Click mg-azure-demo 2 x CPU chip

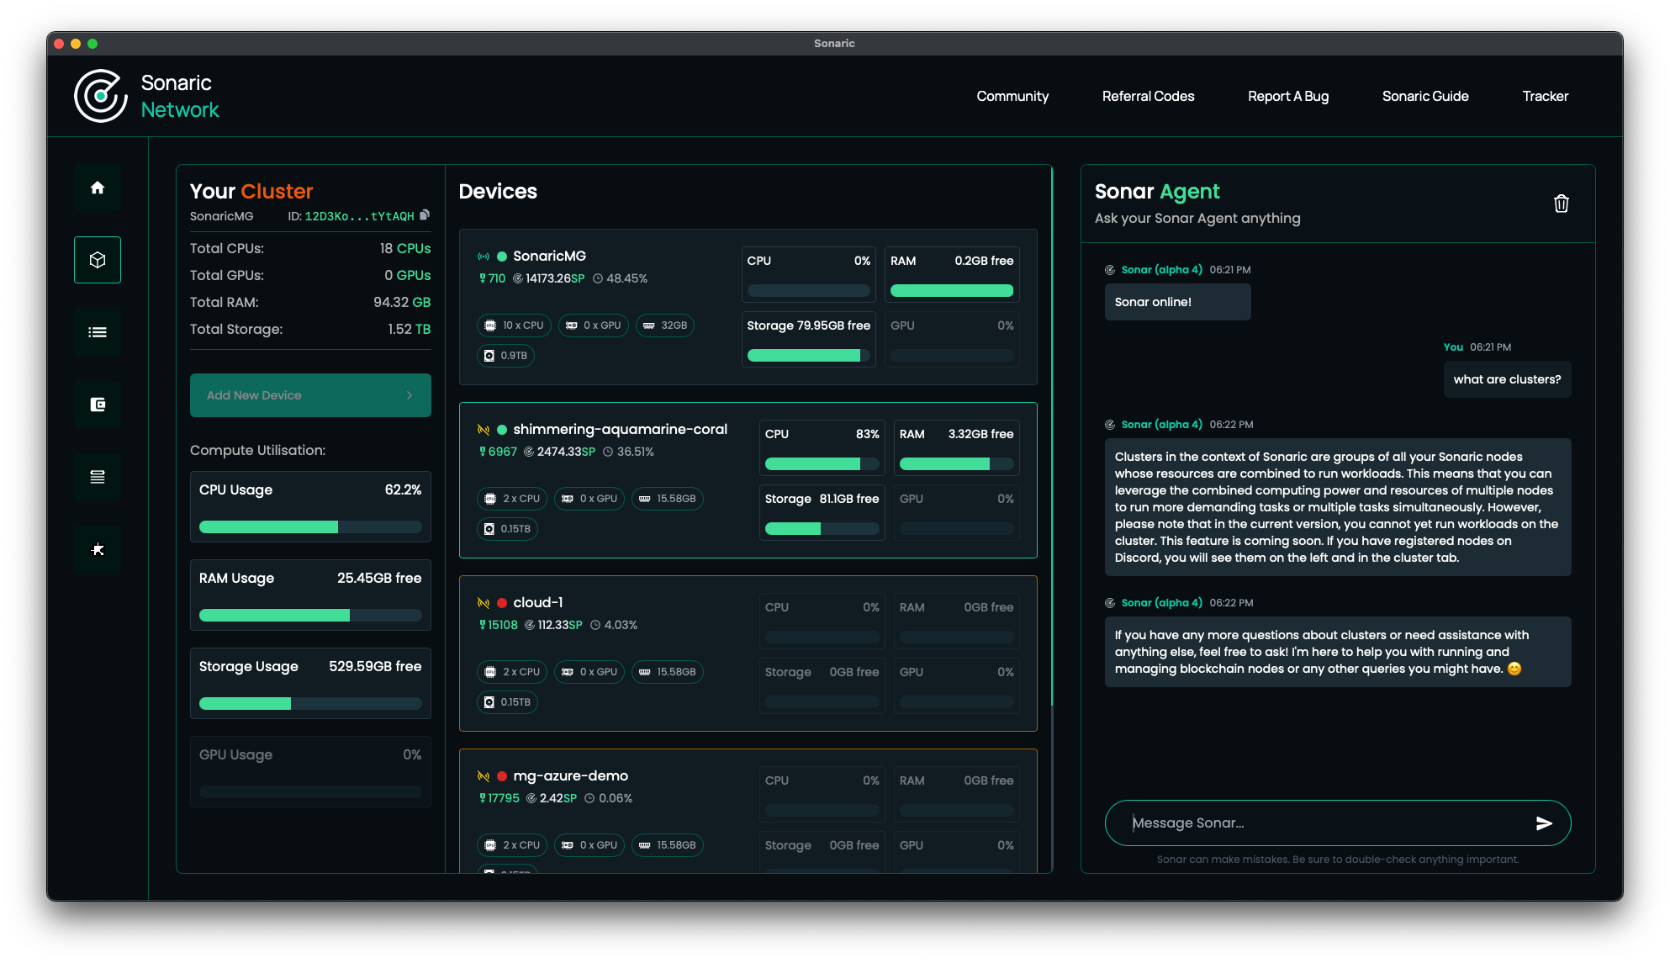pyautogui.click(x=513, y=845)
